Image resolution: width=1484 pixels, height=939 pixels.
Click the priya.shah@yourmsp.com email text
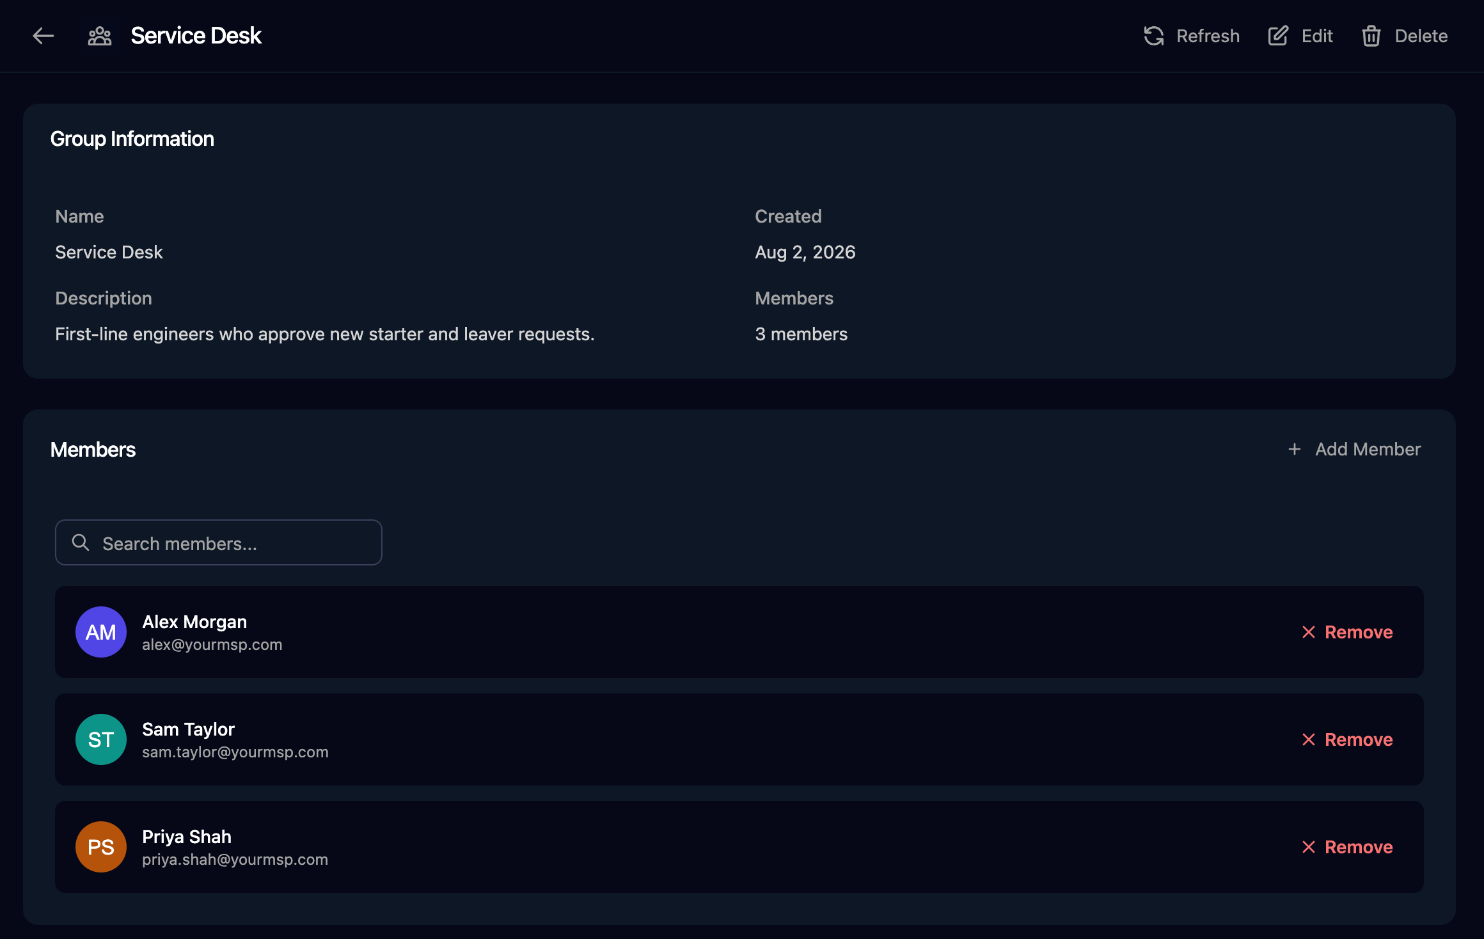[235, 860]
